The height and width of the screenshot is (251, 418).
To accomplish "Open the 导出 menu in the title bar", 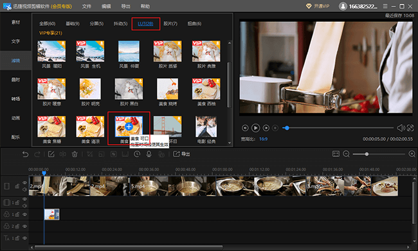I will 125,6.
